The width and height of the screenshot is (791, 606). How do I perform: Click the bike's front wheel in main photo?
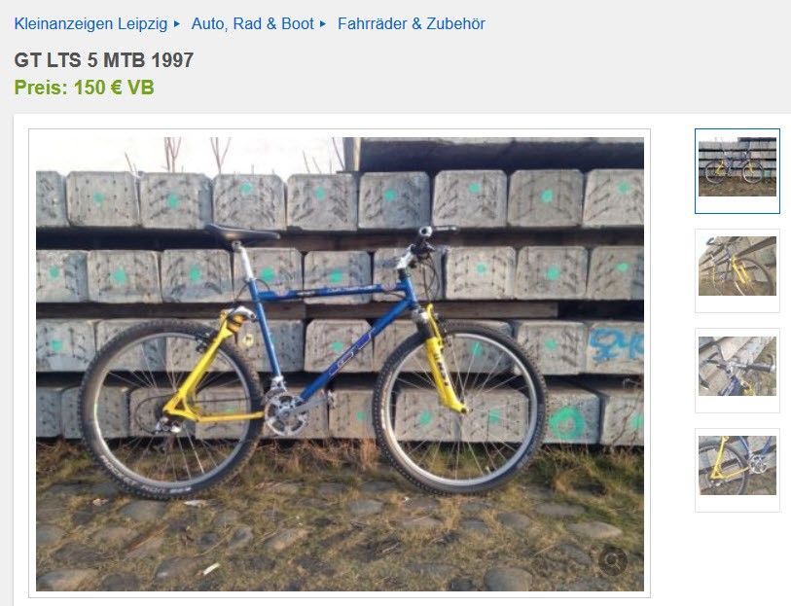[460, 409]
